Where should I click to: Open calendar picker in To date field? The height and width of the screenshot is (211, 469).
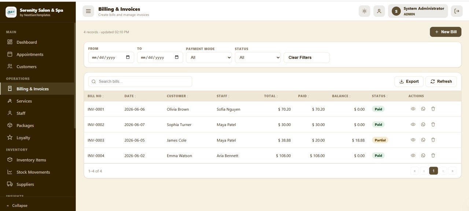[x=177, y=58]
